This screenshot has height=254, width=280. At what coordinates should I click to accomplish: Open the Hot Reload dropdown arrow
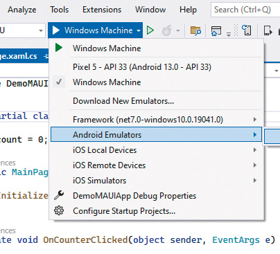(x=178, y=30)
